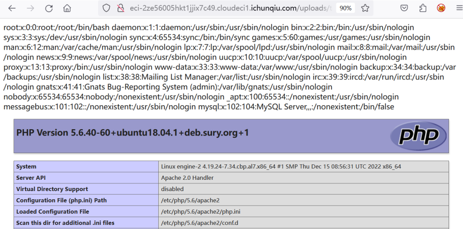This screenshot has height=229, width=463.
Task: Select the Server API label
Action: click(x=31, y=178)
